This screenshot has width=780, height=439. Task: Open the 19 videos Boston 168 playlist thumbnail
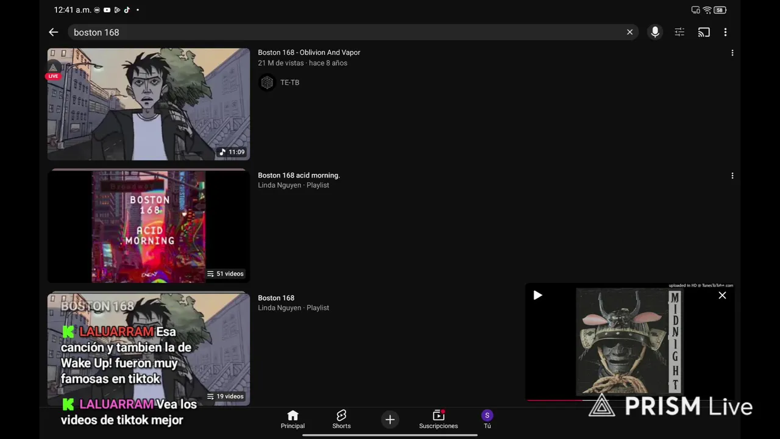click(x=149, y=349)
